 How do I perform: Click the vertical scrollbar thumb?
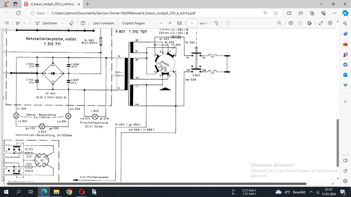[x=338, y=143]
